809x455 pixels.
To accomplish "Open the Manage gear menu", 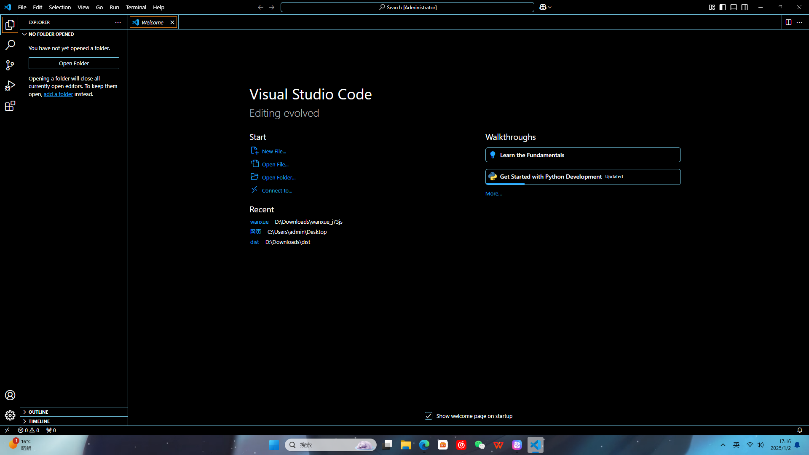I will pyautogui.click(x=10, y=415).
